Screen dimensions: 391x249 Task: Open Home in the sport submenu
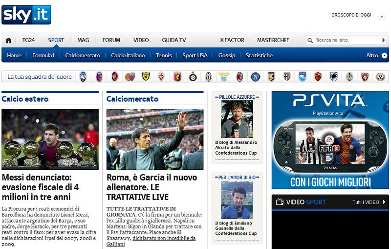14,55
